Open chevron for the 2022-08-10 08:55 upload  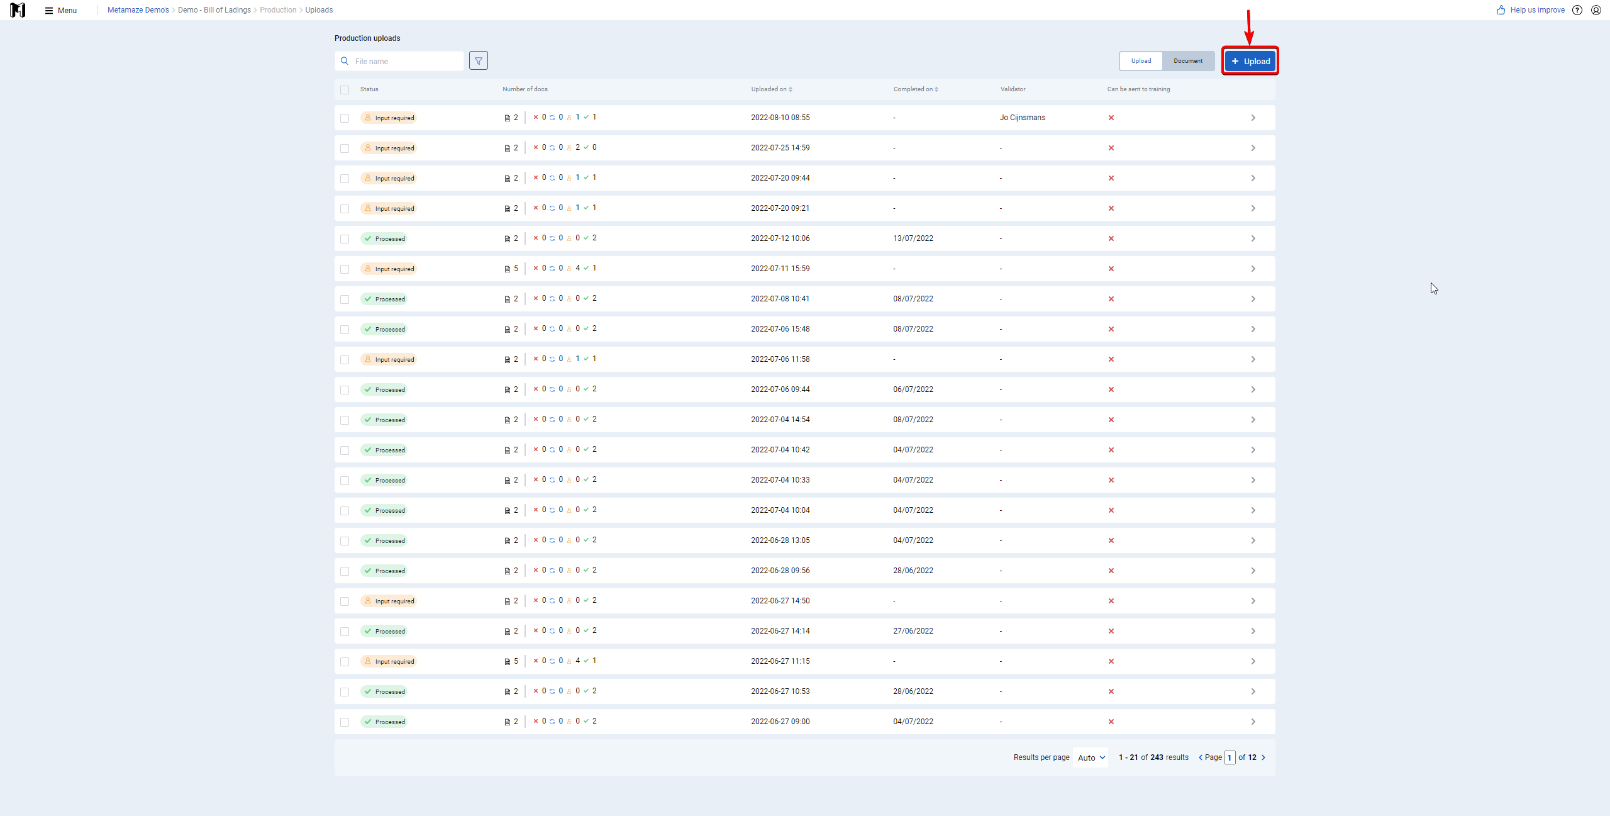(1253, 118)
